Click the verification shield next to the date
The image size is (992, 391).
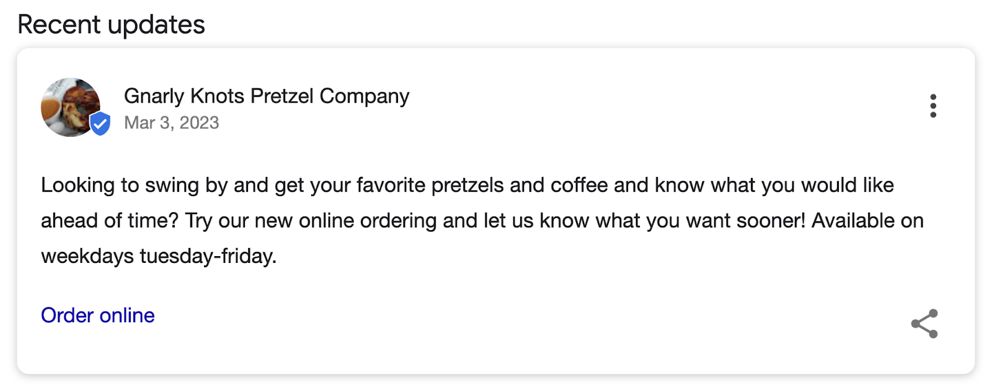click(101, 124)
